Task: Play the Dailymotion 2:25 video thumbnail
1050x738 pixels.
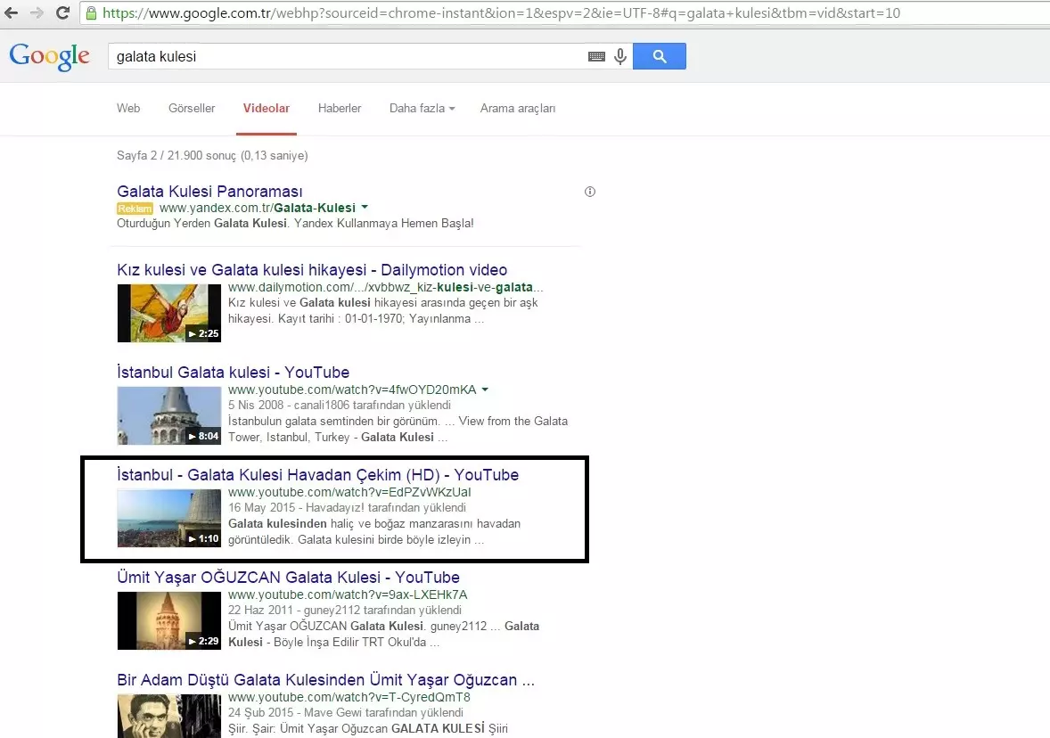Action: point(168,313)
